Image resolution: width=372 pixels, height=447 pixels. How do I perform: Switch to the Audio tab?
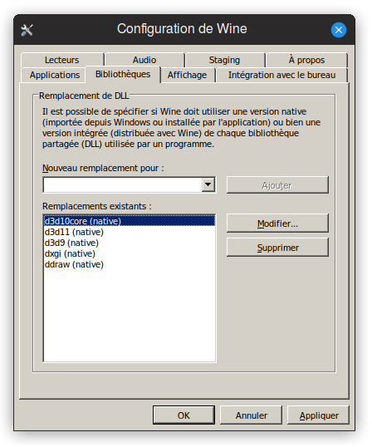point(144,60)
